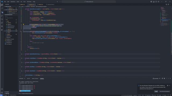Open the View menu
172x96 pixels.
point(18,2)
